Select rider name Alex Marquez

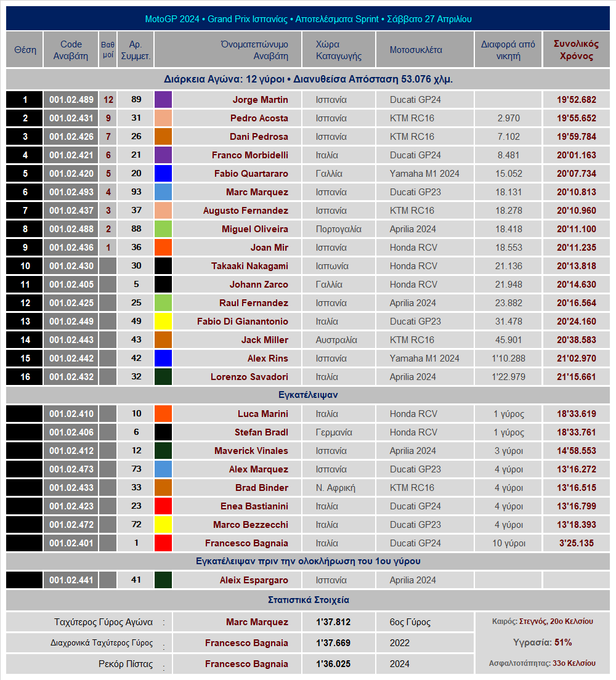point(259,469)
